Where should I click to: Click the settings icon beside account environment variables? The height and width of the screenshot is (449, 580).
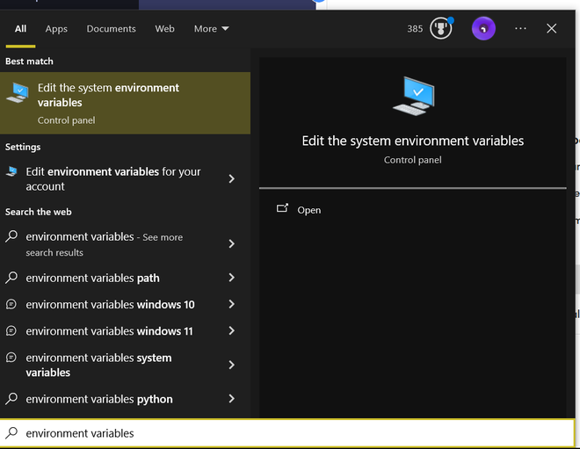pos(12,171)
